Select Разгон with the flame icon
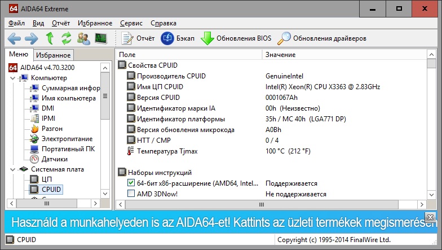The image size is (442, 250). [46, 129]
